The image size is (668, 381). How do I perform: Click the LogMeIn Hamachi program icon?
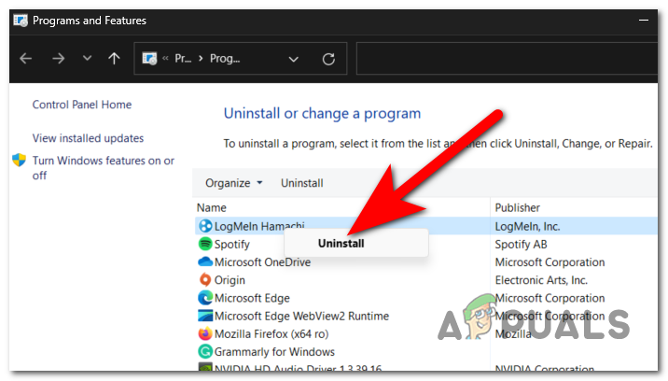(205, 226)
